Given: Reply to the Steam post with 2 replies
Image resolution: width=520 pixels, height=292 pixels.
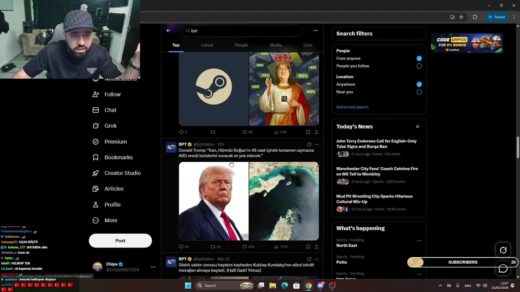Looking at the screenshot, I should [183, 132].
